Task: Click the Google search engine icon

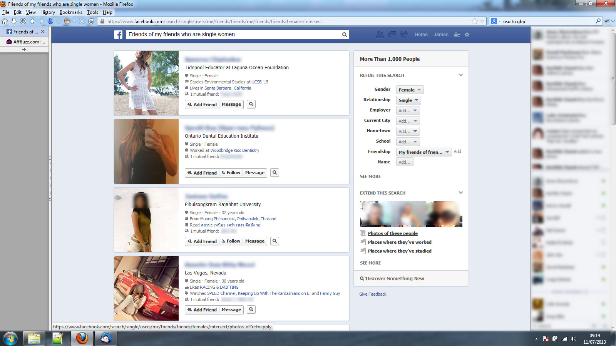Action: click(x=494, y=22)
